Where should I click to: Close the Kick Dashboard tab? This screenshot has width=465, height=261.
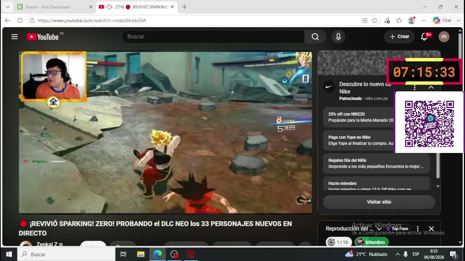[90, 7]
